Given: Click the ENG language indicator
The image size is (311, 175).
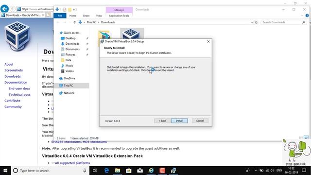Looking at the screenshot, I should tap(279, 171).
